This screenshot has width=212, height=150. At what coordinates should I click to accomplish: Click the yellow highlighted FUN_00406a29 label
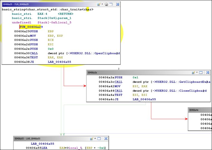[31, 27]
